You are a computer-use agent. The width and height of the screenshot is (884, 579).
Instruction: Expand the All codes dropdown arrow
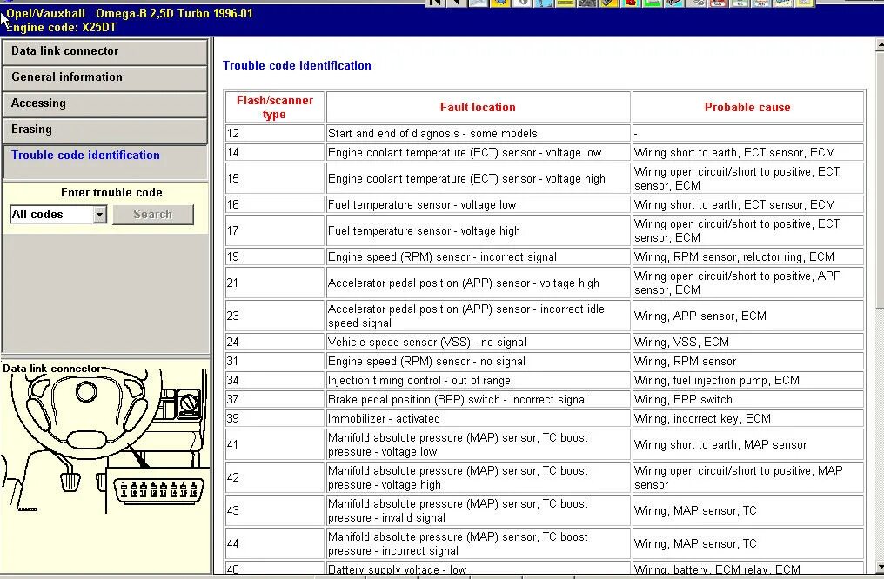[x=100, y=215]
